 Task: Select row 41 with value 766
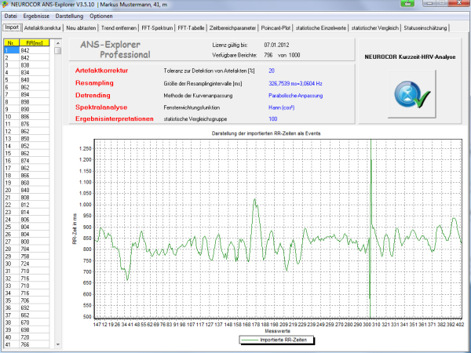27,344
